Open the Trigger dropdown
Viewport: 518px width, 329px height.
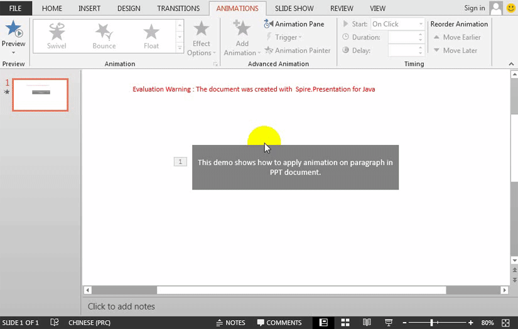pyautogui.click(x=284, y=37)
